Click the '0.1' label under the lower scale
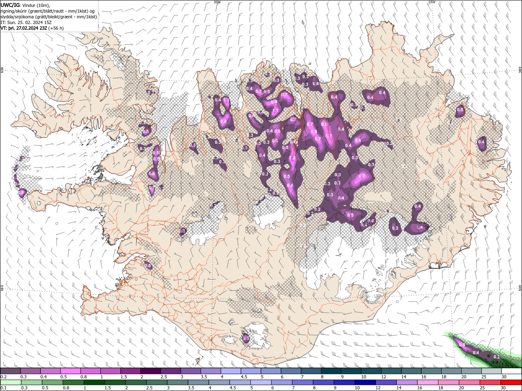 (x=3, y=388)
